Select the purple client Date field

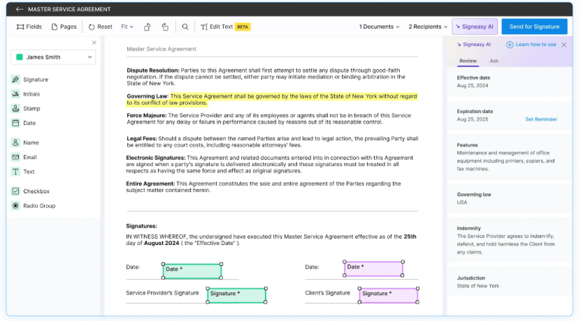tap(374, 269)
